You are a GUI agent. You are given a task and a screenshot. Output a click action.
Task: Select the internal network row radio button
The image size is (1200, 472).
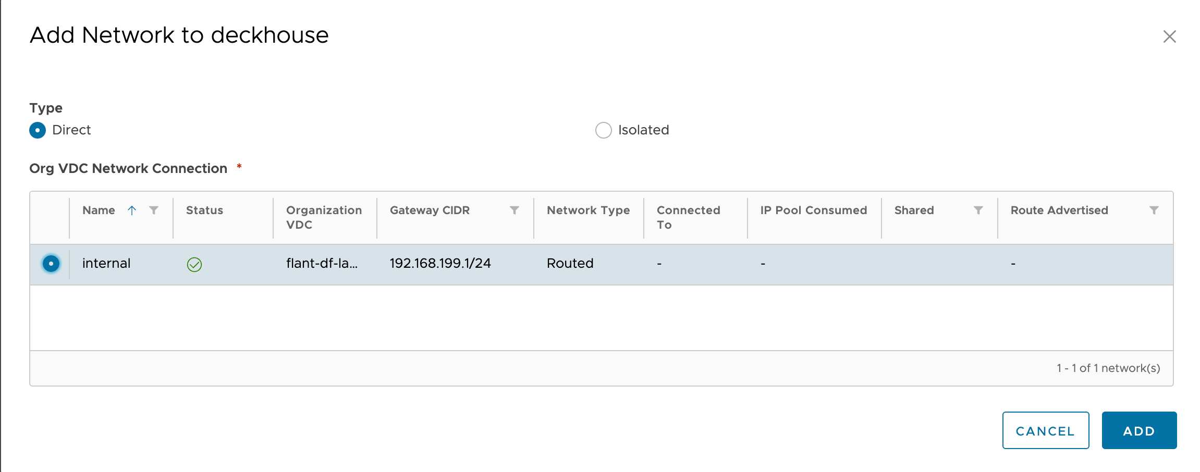tap(50, 264)
